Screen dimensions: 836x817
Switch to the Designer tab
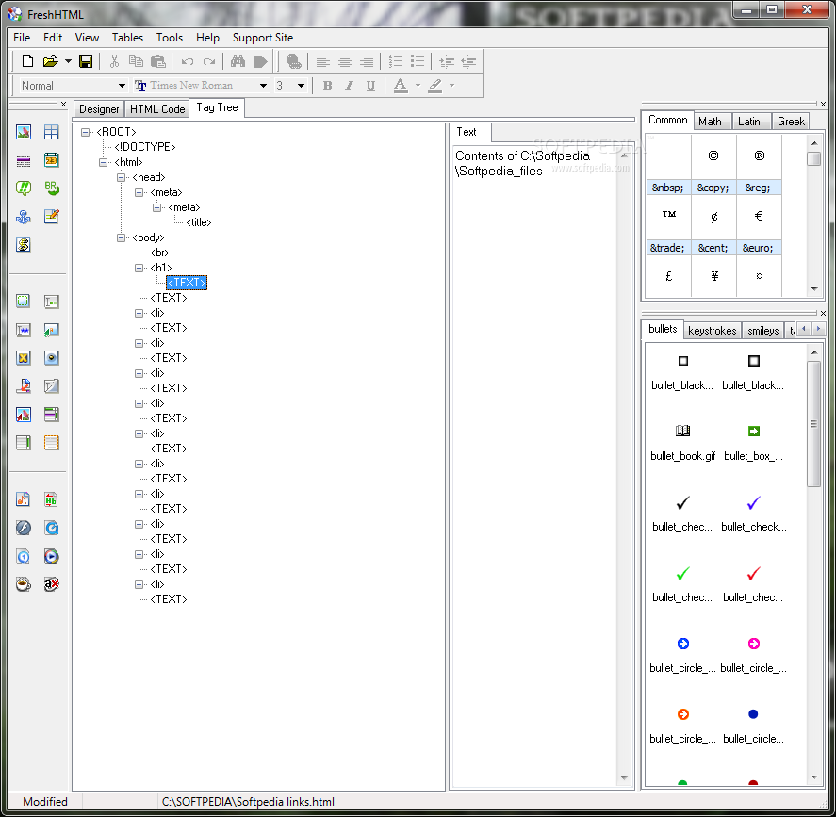tap(99, 109)
